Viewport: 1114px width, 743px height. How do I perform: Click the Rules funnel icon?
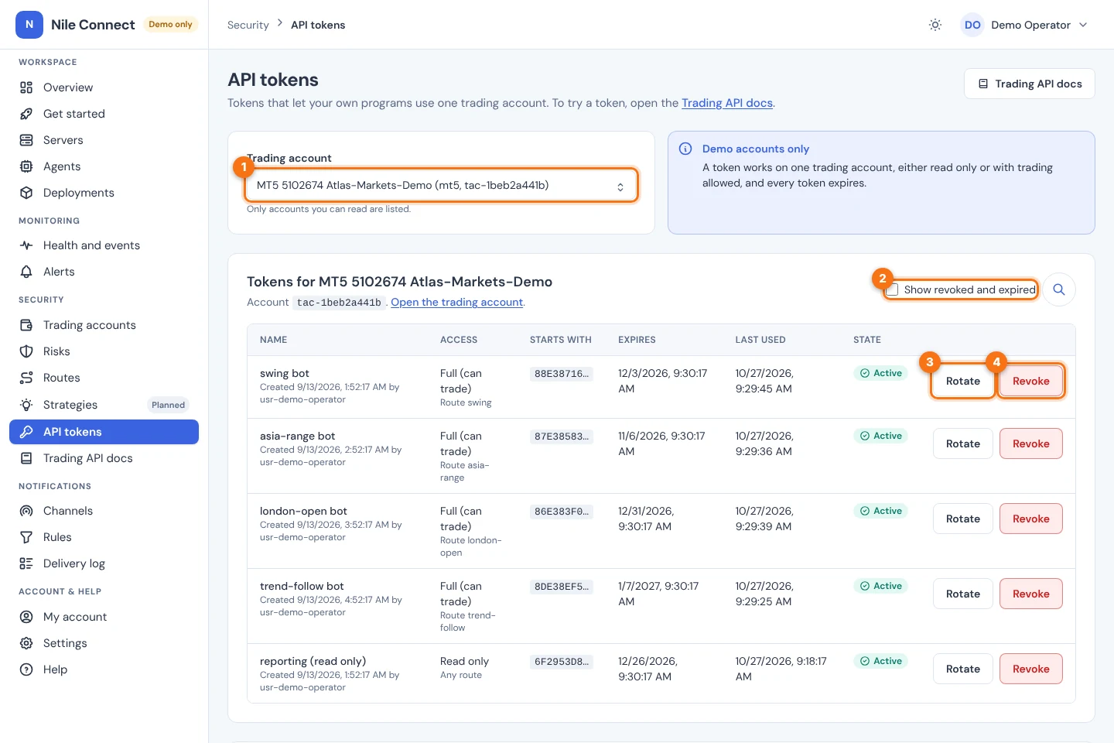(26, 537)
